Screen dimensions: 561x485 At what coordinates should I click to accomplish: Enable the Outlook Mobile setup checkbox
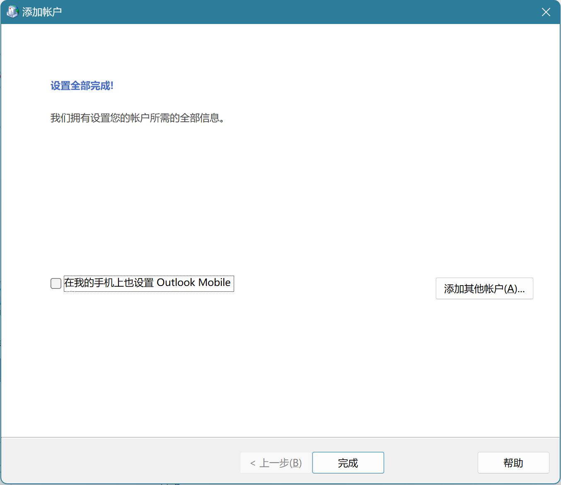[56, 283]
